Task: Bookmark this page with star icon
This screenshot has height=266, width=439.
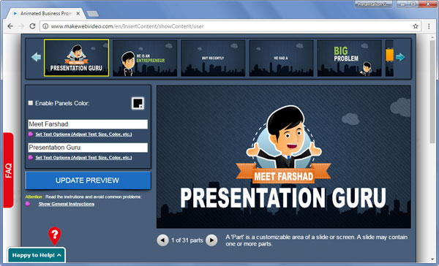Action: 416,26
